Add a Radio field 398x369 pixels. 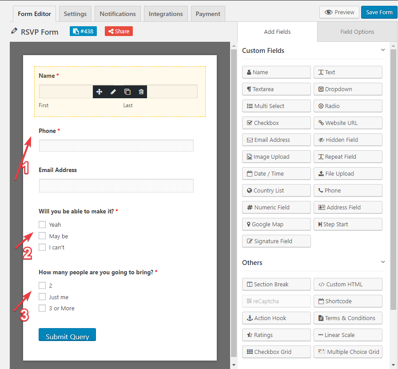(348, 106)
